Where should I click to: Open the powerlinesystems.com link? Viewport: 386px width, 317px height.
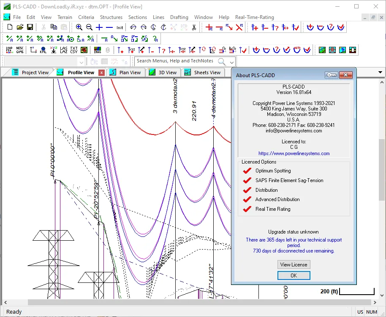coord(294,153)
